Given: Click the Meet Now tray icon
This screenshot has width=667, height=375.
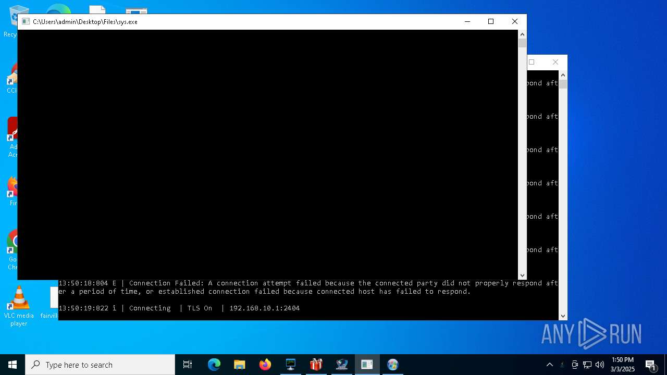Looking at the screenshot, I should pos(575,365).
